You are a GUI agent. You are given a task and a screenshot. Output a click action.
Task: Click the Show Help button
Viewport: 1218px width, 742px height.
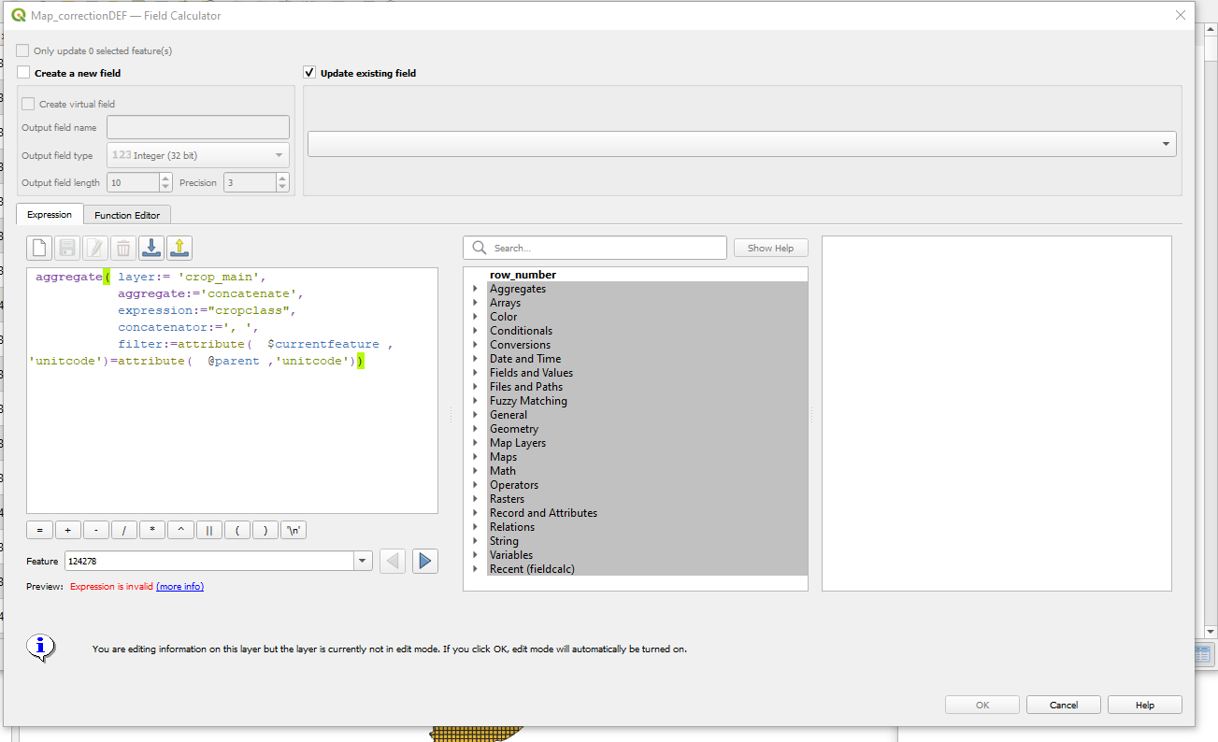coord(771,248)
